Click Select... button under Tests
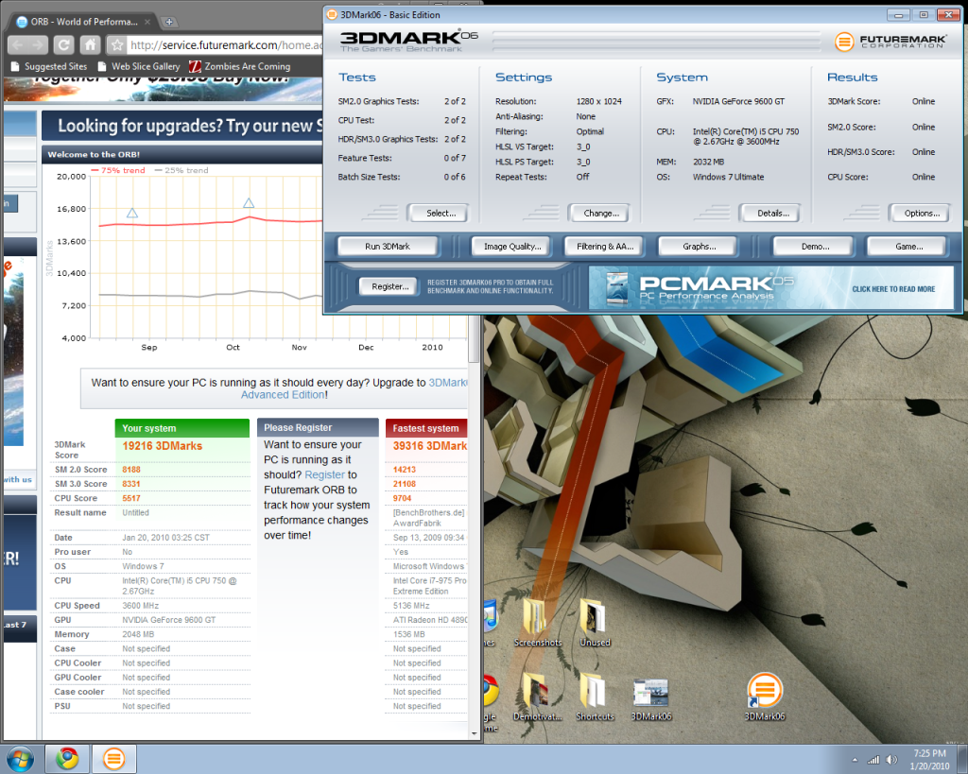Viewport: 968px width, 774px height. [438, 213]
